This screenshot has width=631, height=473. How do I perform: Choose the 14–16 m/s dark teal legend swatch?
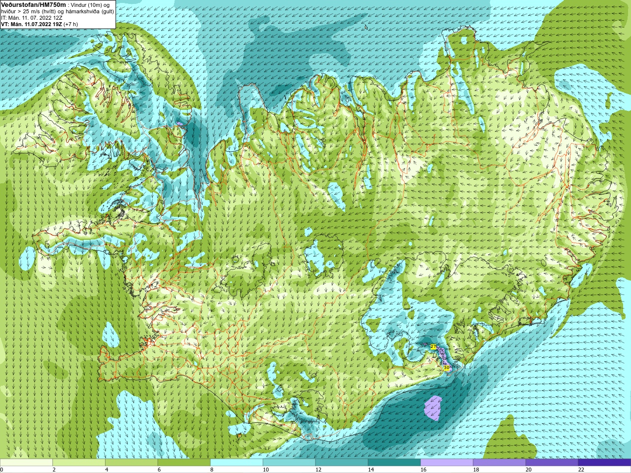tap(394, 463)
